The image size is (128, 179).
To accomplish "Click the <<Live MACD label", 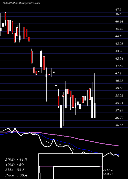I will (x=108, y=172).
